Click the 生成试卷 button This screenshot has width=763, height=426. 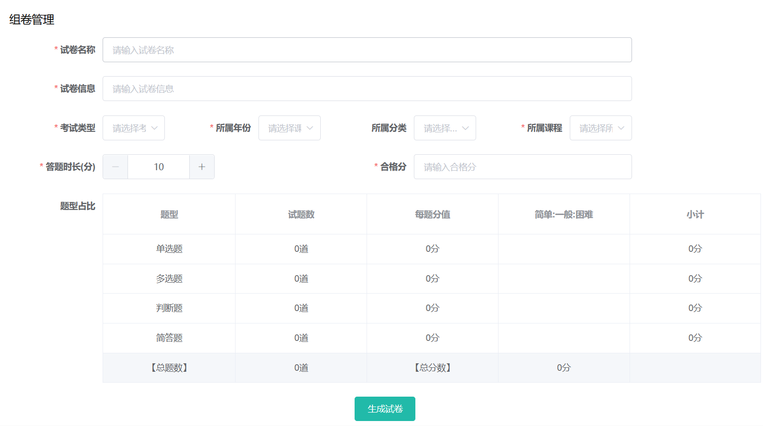coord(385,409)
